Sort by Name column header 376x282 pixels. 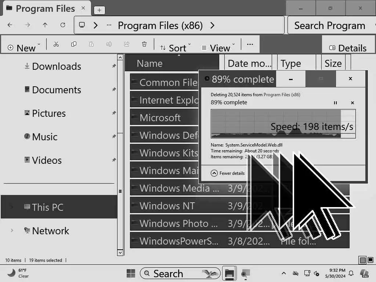click(172, 63)
